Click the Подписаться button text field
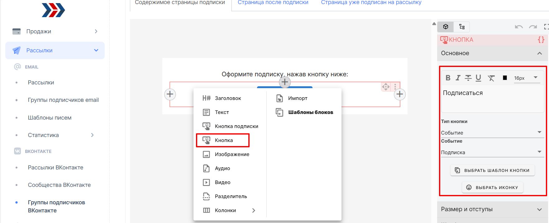 click(x=493, y=99)
